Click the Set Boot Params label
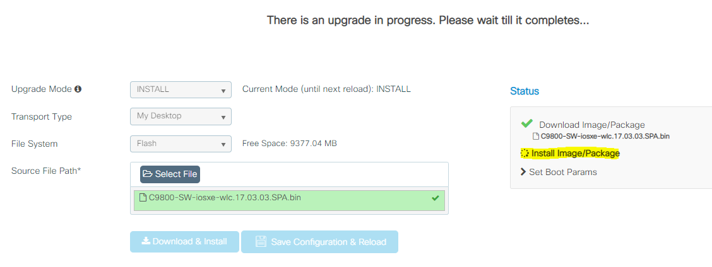 click(563, 172)
